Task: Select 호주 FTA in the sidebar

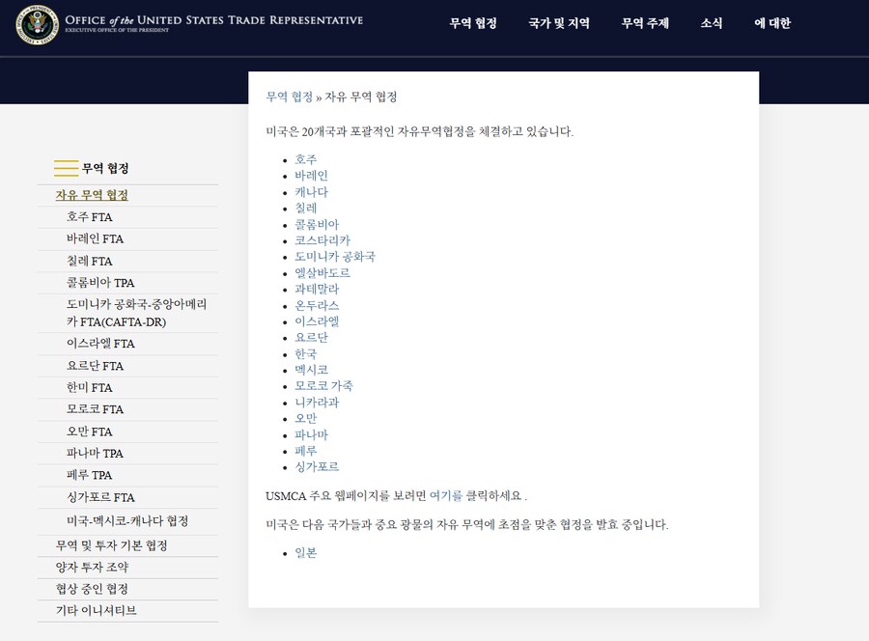Action: coord(89,217)
